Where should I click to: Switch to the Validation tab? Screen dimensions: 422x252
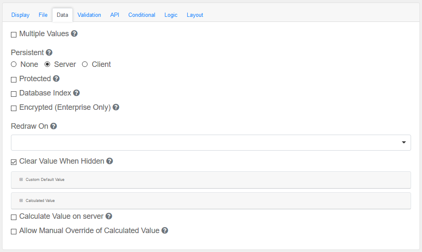click(x=89, y=15)
